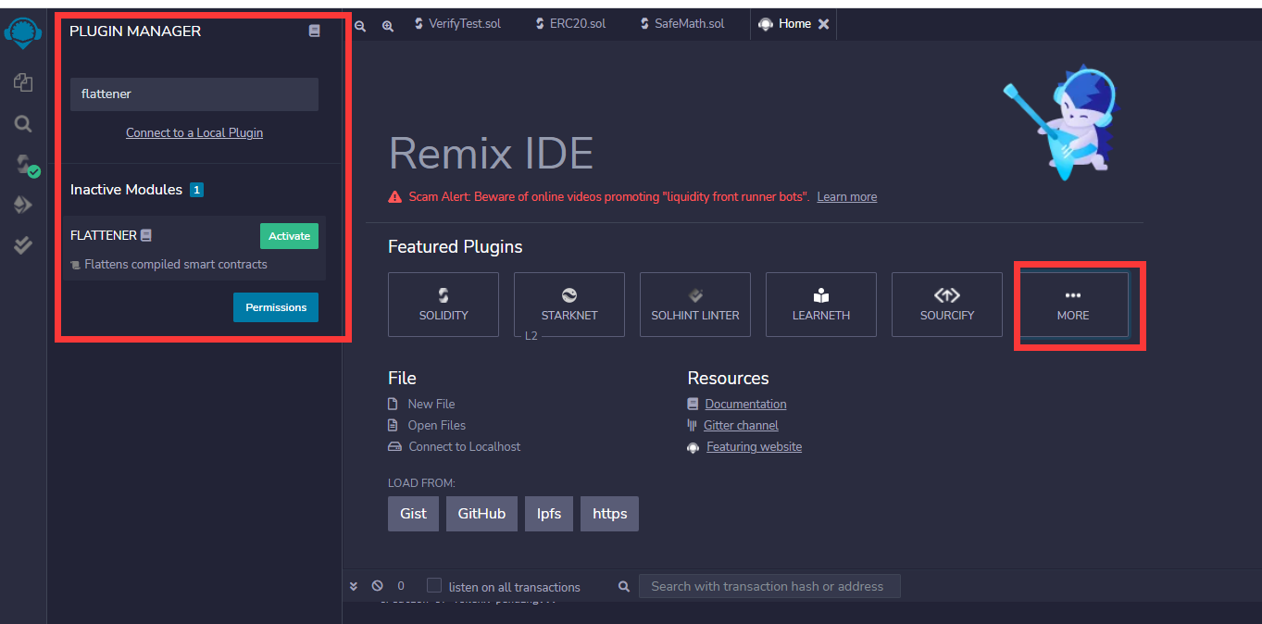Image resolution: width=1262 pixels, height=624 pixels.
Task: Click Connect to a Local Plugin link
Action: point(194,132)
